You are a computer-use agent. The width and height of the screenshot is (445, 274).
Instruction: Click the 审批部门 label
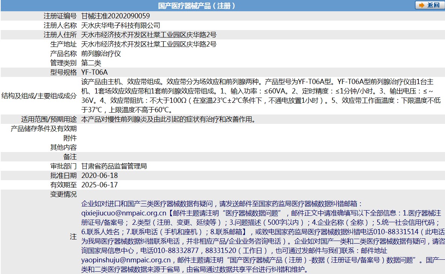tap(63, 166)
